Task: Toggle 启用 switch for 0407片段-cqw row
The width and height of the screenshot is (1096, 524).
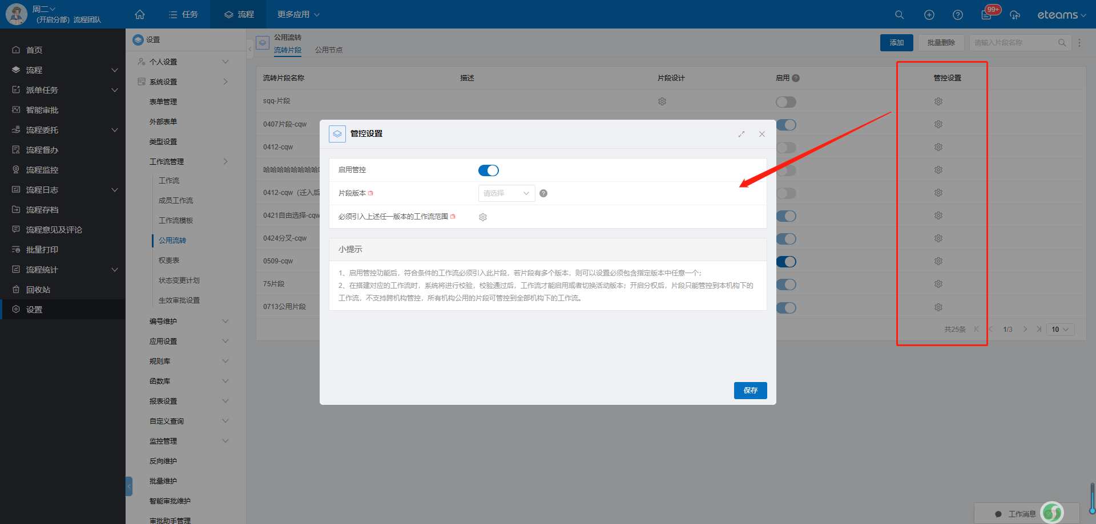Action: click(x=787, y=125)
